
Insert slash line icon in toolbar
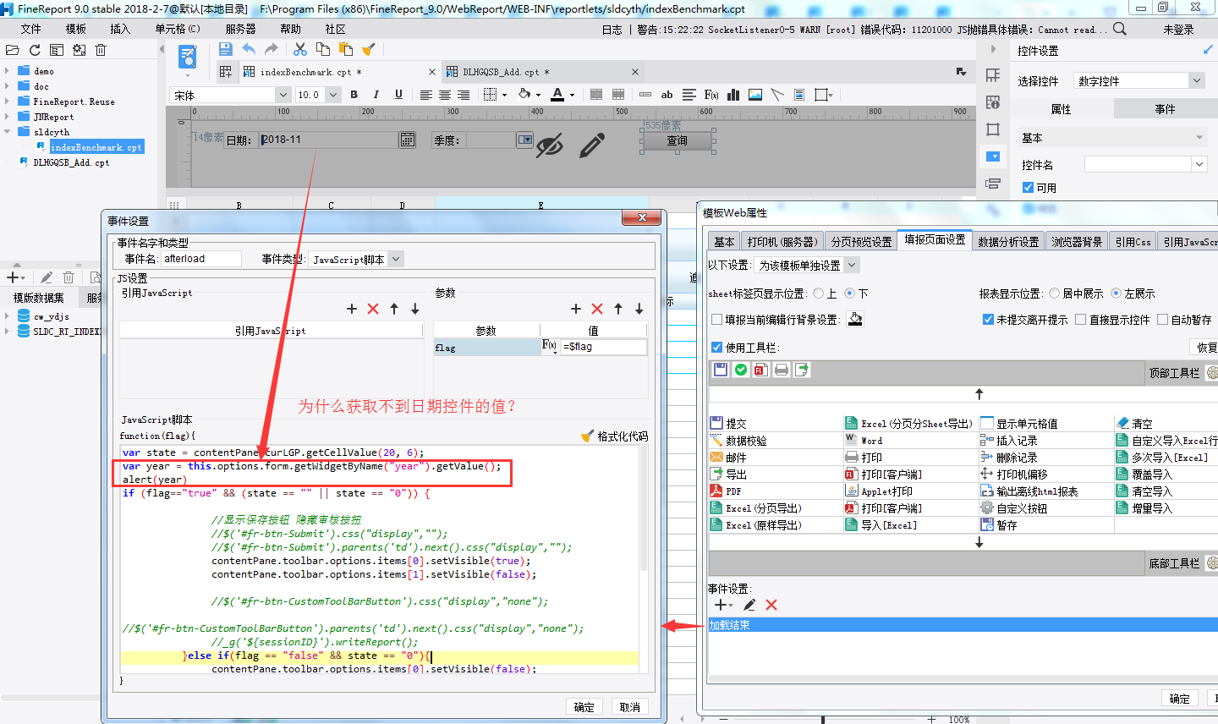(x=777, y=95)
